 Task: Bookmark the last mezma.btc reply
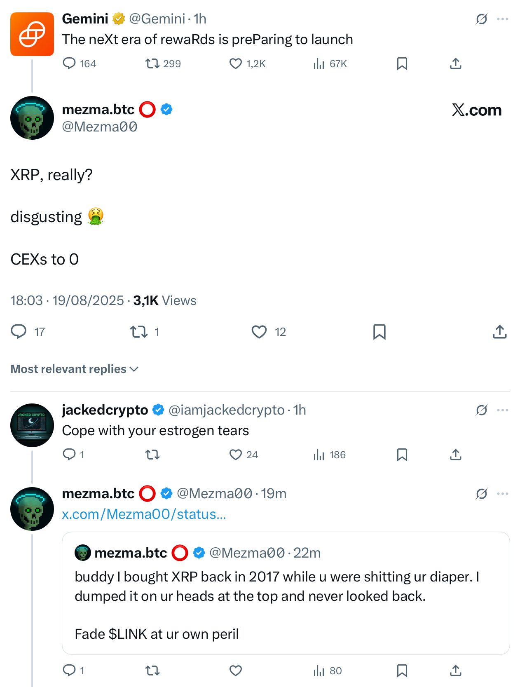(402, 671)
